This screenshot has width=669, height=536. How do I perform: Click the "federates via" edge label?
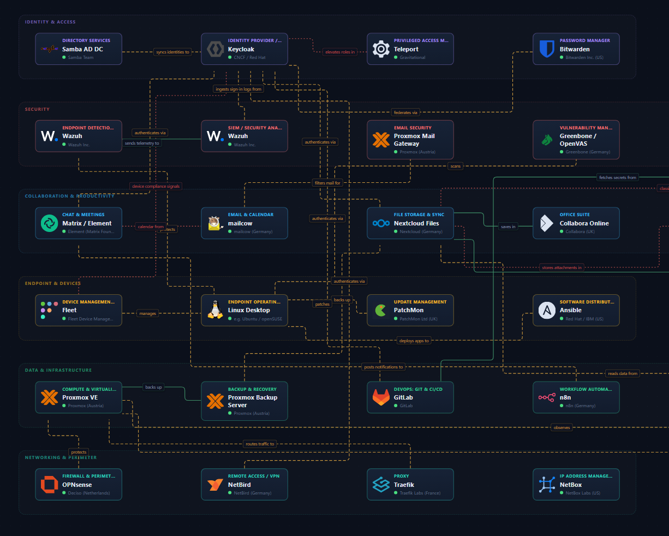405,112
